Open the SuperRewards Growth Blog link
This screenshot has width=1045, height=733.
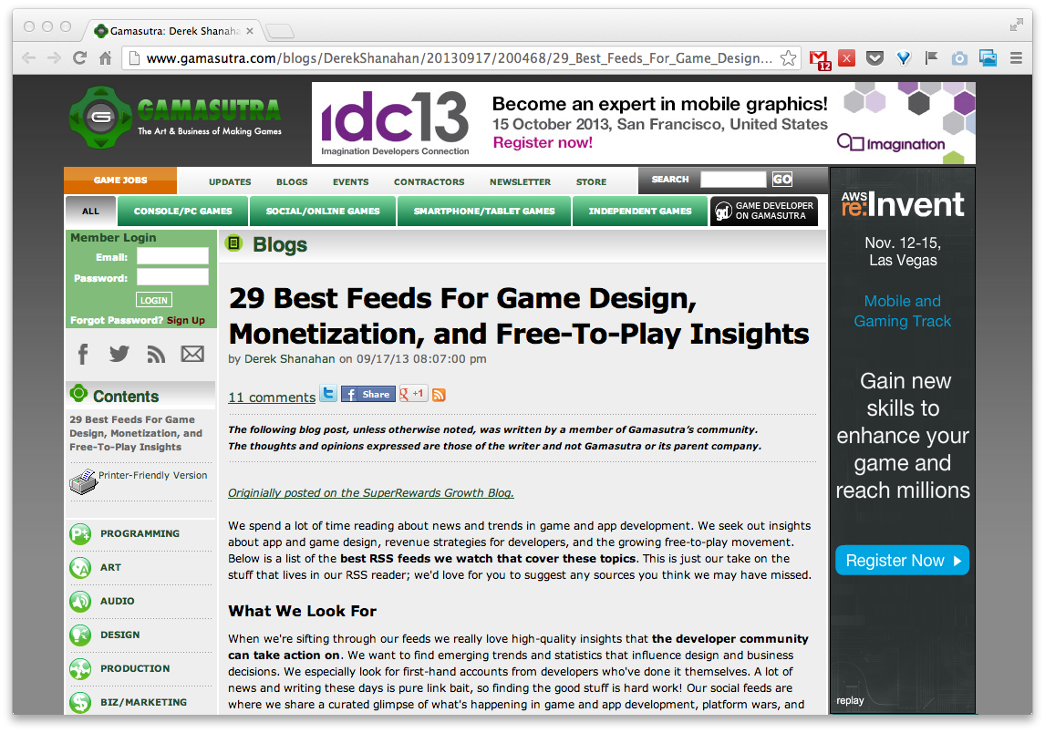click(x=371, y=493)
